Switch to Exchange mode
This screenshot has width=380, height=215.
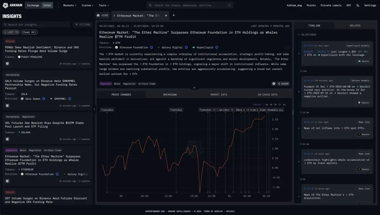[33, 5]
